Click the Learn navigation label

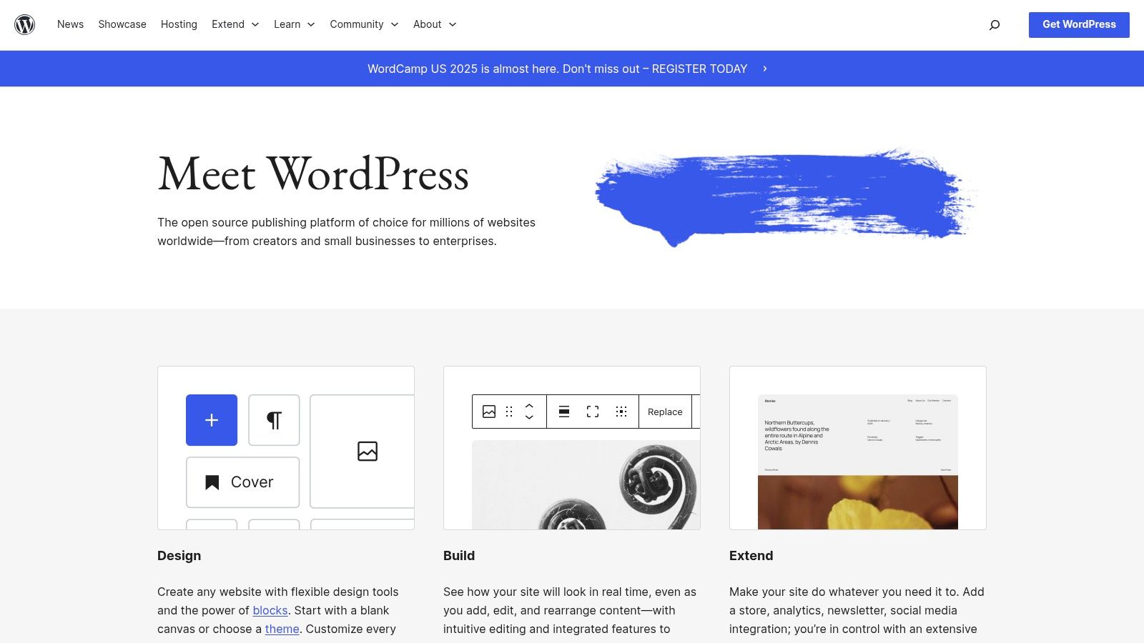pos(287,24)
